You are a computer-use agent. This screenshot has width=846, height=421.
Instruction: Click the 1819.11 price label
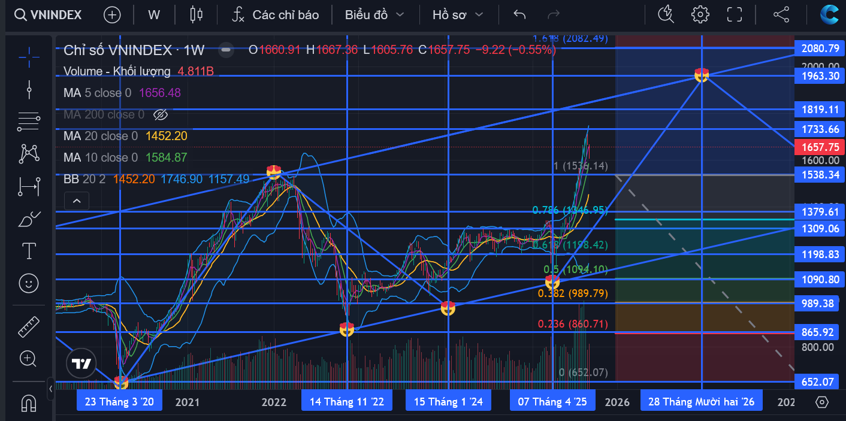819,110
